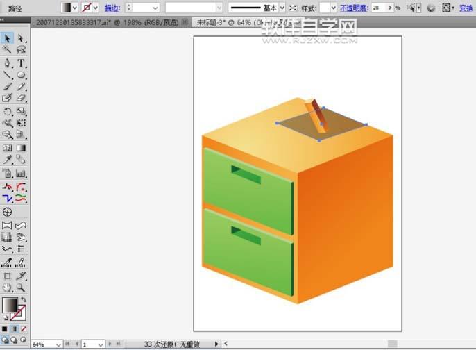Go to first artboard button
The width and height of the screenshot is (476, 350).
[68, 344]
